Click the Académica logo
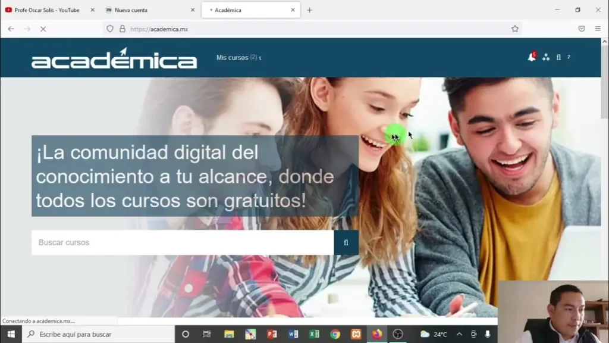The width and height of the screenshot is (609, 343). [x=114, y=58]
